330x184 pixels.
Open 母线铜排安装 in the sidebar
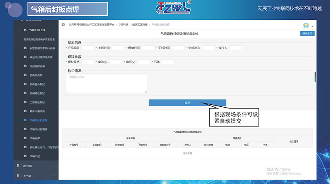pos(37,67)
